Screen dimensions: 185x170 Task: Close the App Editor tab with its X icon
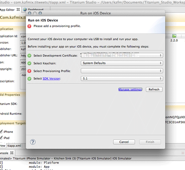(x=18, y=10)
